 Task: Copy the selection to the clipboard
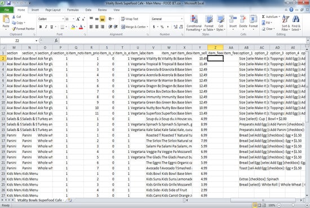19,22
